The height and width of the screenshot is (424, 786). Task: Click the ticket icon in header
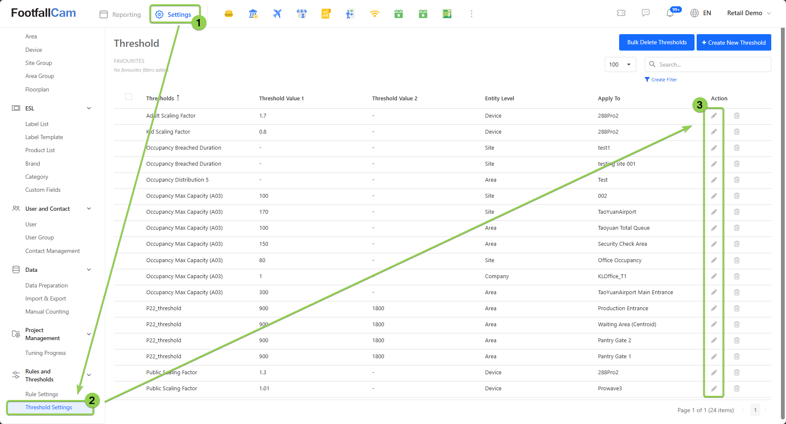point(621,13)
